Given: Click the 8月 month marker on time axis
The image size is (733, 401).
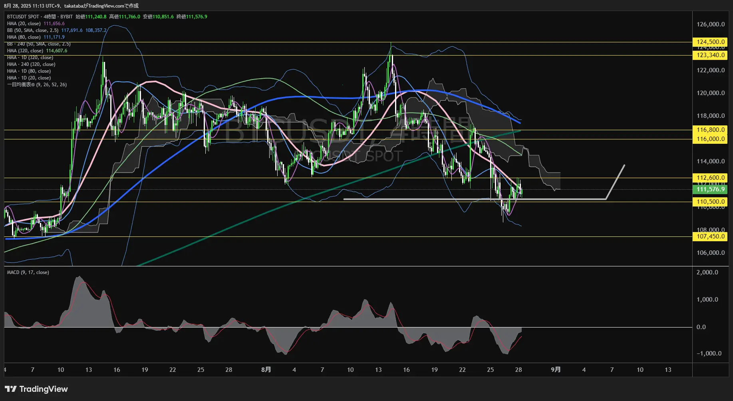Looking at the screenshot, I should tap(266, 370).
